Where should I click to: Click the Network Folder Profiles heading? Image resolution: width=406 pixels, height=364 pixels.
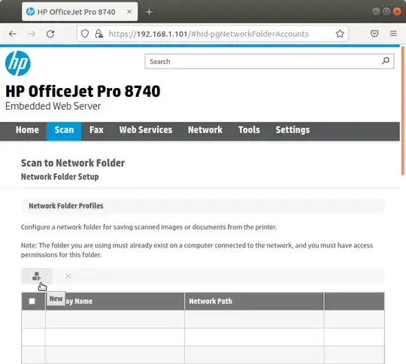tap(65, 206)
